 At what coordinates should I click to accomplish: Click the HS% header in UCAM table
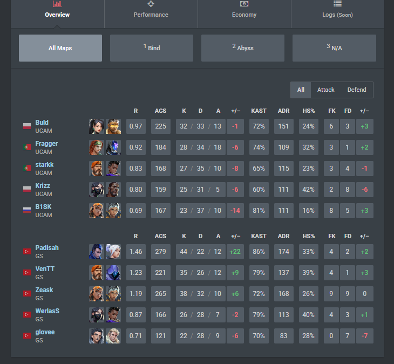[x=309, y=111]
